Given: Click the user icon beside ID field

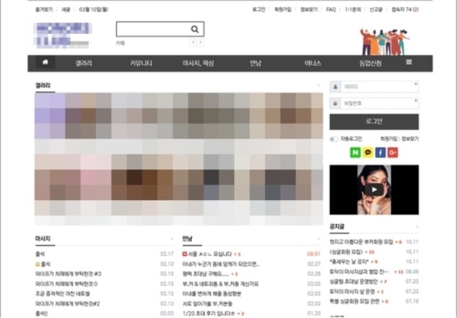Looking at the screenshot, I should [336, 87].
